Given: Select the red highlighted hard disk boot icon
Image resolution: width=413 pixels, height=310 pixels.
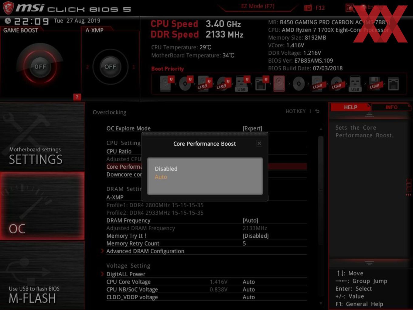Looking at the screenshot, I should tap(279, 84).
